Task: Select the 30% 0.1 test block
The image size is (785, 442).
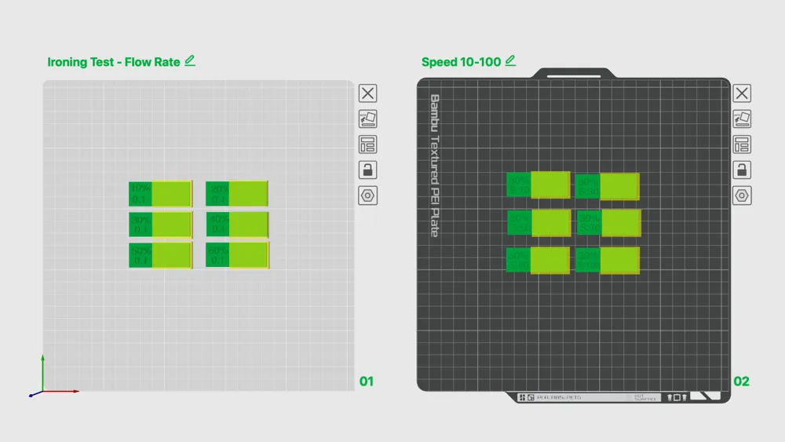Action: click(160, 225)
